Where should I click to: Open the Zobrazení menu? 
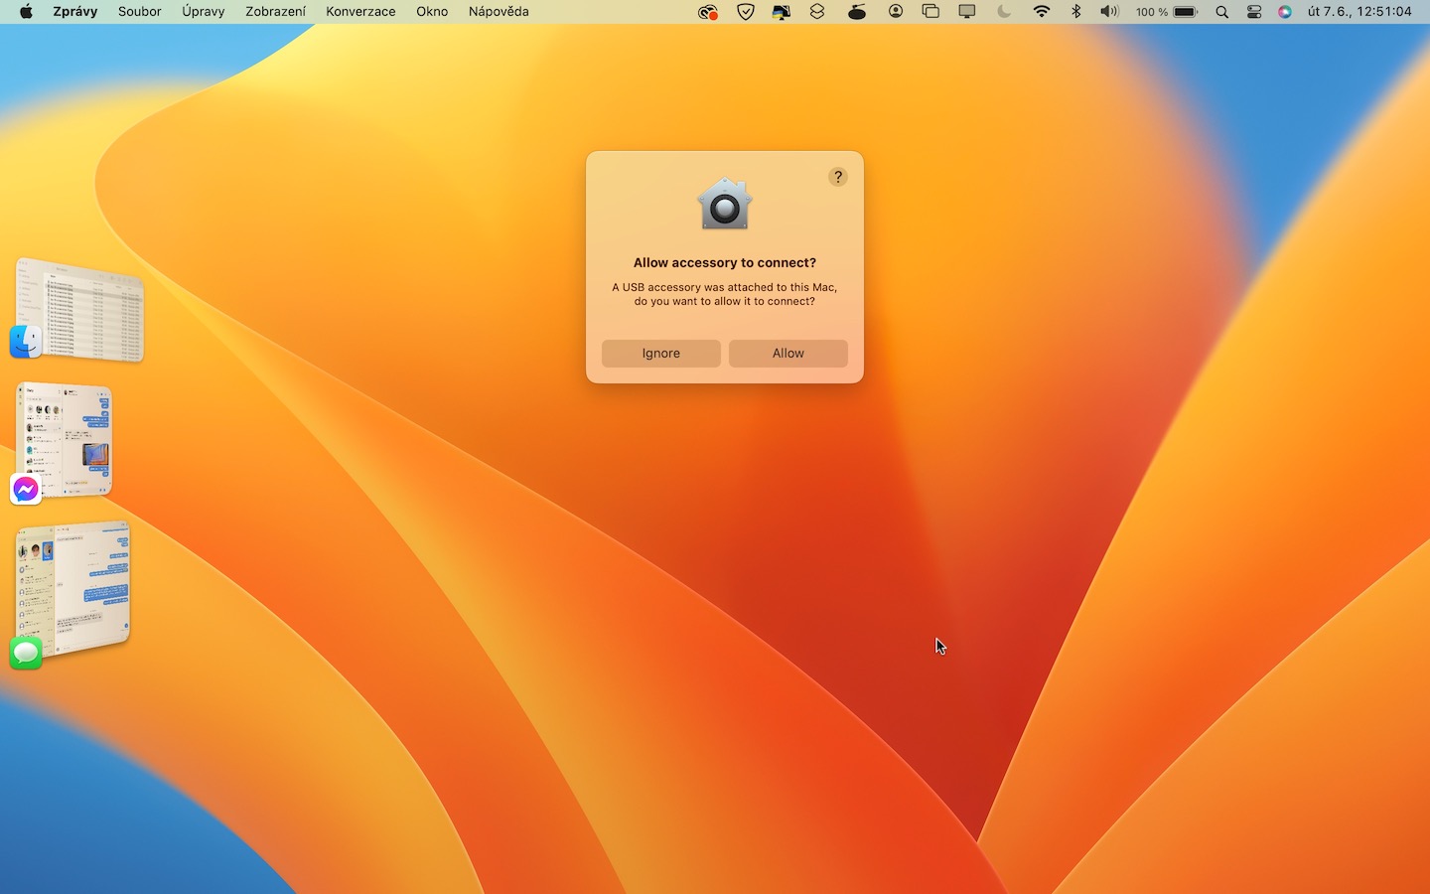pos(276,12)
